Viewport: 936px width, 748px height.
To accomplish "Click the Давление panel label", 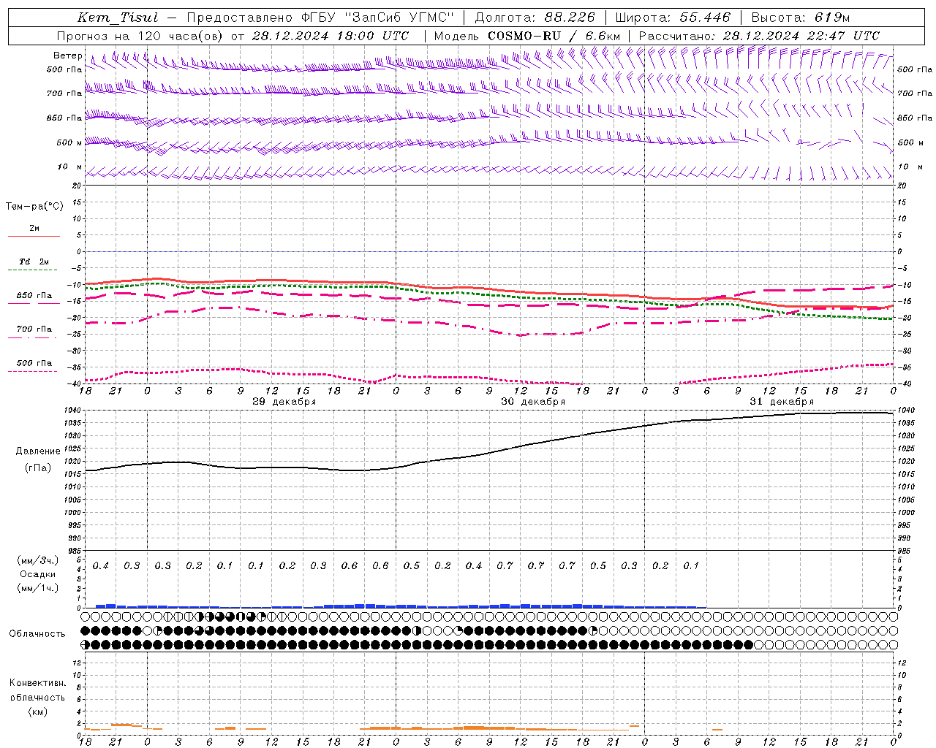I will [x=38, y=451].
